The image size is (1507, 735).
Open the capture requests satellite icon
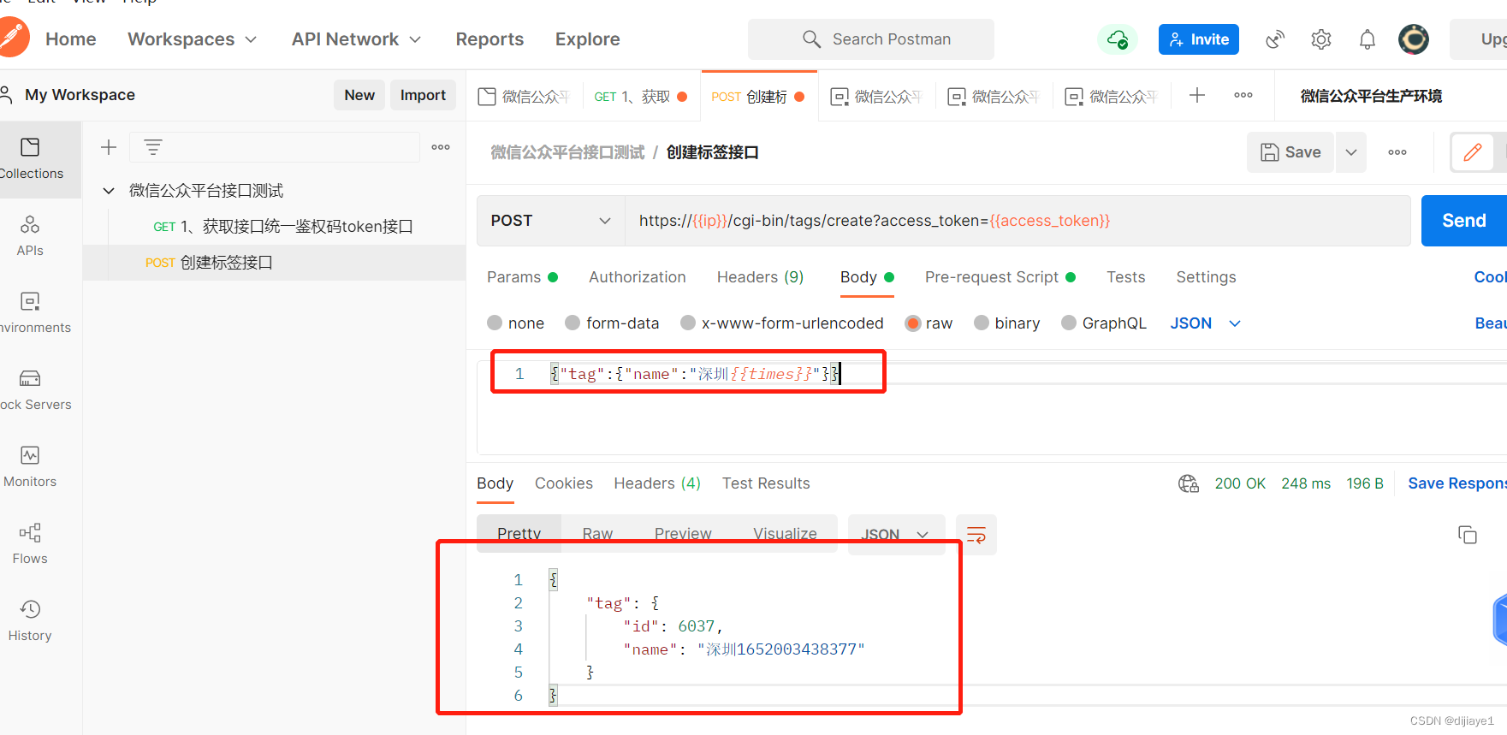point(1275,39)
